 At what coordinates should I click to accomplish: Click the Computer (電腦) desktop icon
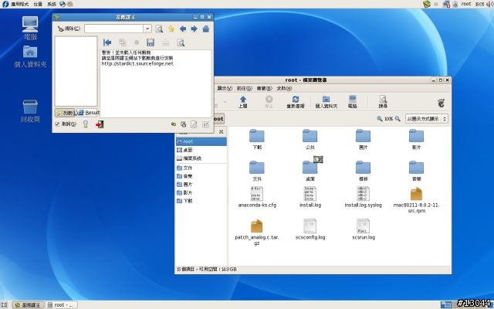tap(30, 28)
